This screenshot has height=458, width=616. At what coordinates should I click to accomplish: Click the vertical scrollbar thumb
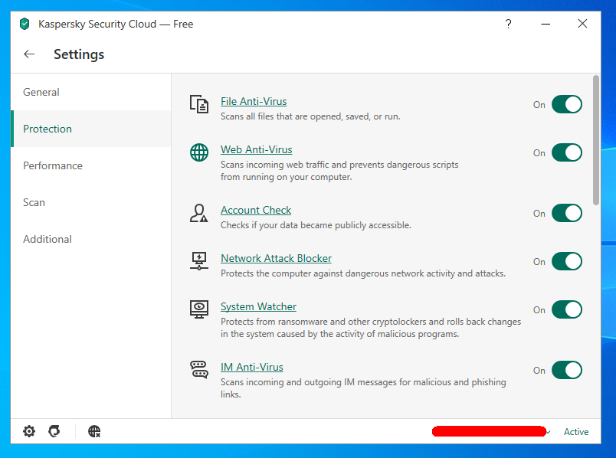596,140
